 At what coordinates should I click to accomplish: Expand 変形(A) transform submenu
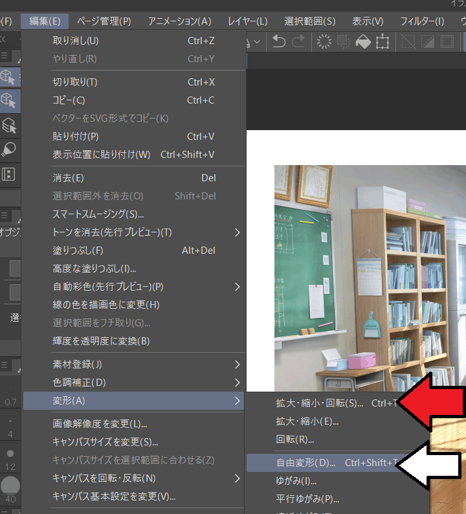click(134, 401)
